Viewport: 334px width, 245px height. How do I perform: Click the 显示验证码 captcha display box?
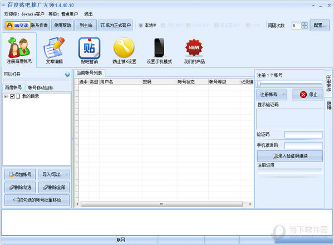click(289, 119)
